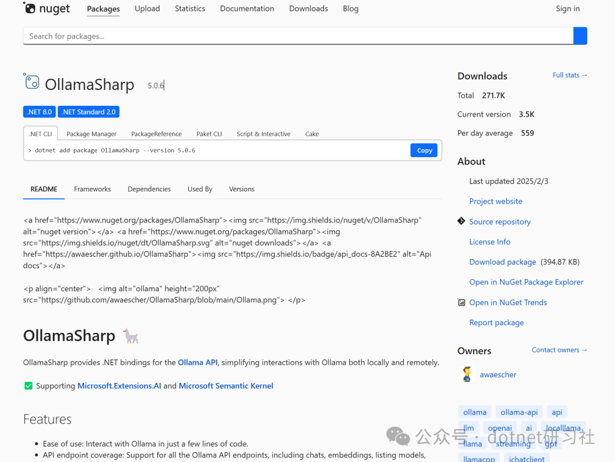This screenshot has width=615, height=462.
Task: Click the awaescher owner avatar
Action: 467,374
